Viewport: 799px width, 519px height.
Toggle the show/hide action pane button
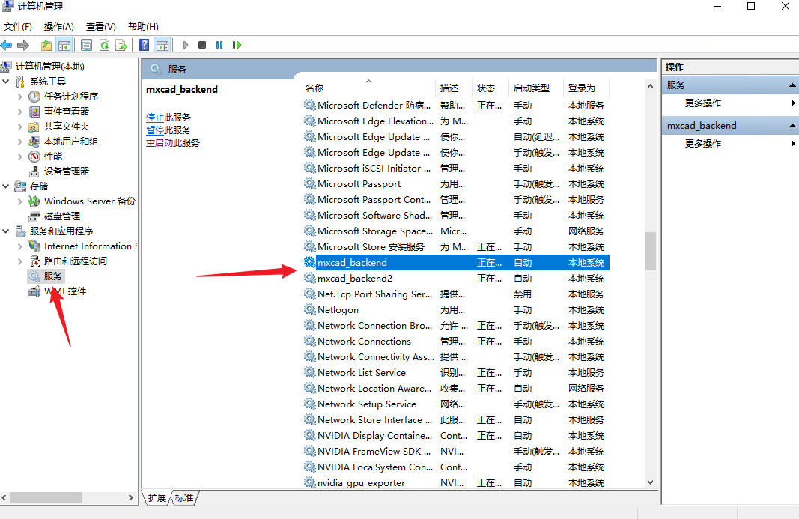pyautogui.click(x=162, y=45)
